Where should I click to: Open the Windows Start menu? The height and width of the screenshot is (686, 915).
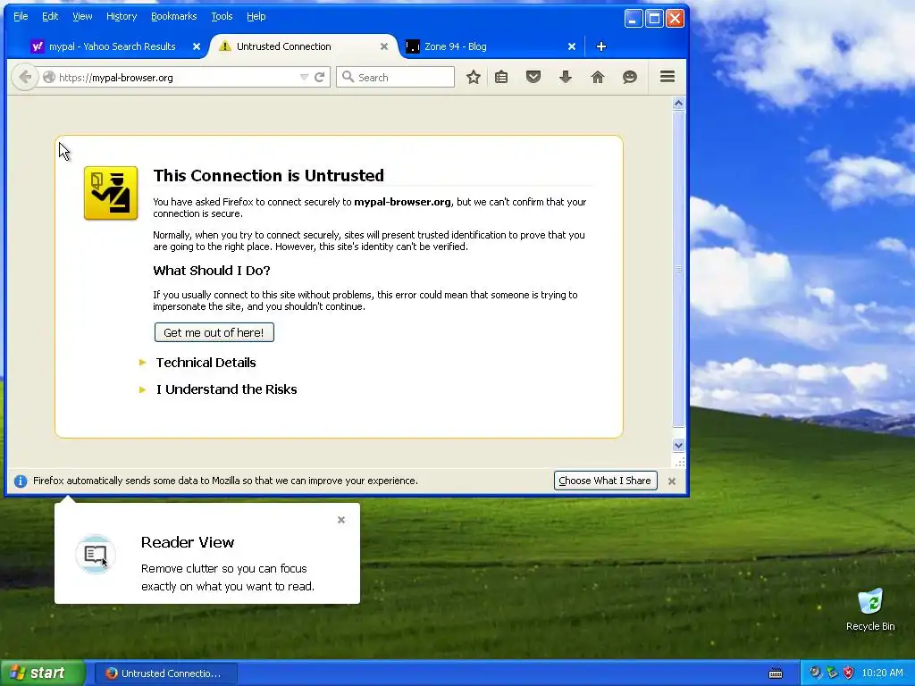tap(42, 673)
